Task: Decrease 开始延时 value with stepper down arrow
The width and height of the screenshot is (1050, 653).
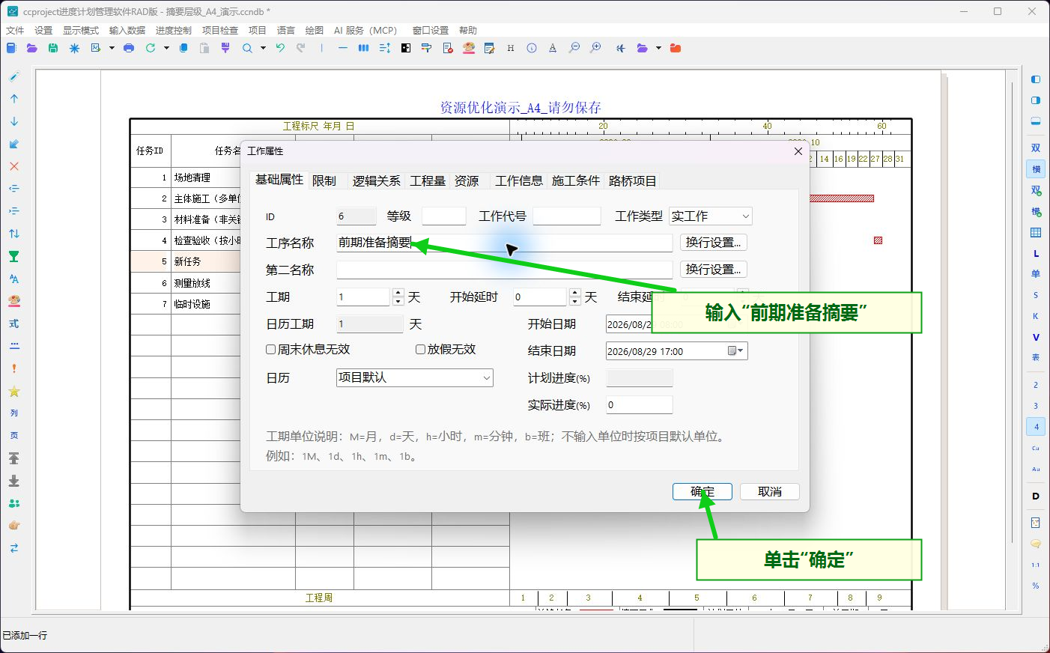Action: [575, 301]
